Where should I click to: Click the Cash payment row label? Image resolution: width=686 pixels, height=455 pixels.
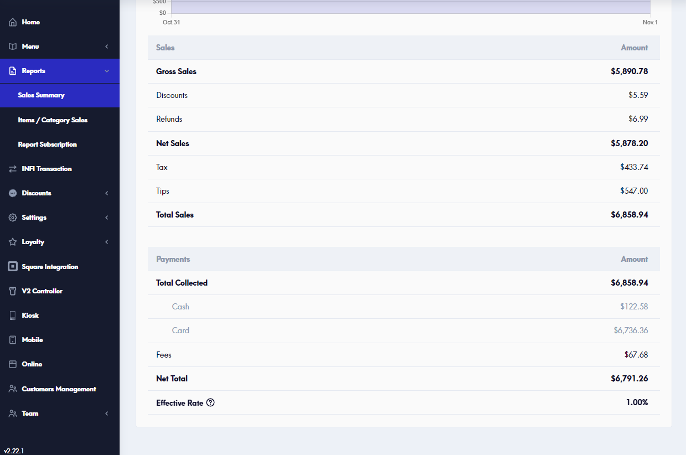(180, 307)
